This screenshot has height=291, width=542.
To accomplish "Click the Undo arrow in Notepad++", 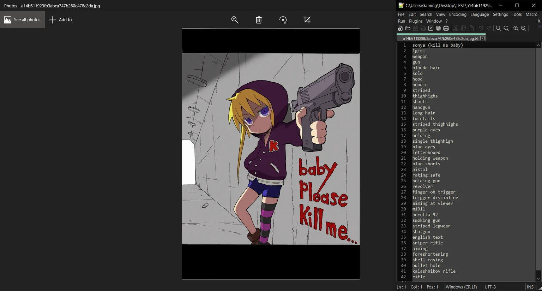I will pyautogui.click(x=481, y=28).
